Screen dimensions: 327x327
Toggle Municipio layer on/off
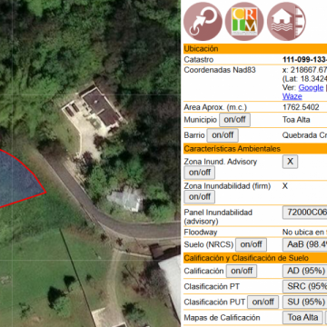(234, 120)
